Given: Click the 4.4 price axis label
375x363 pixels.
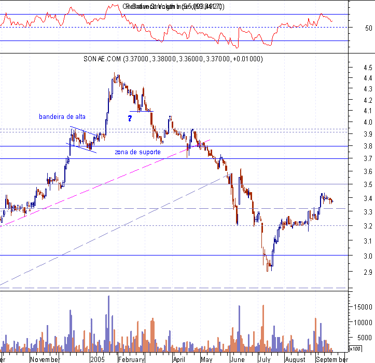Looking at the screenshot, I should (x=368, y=78).
